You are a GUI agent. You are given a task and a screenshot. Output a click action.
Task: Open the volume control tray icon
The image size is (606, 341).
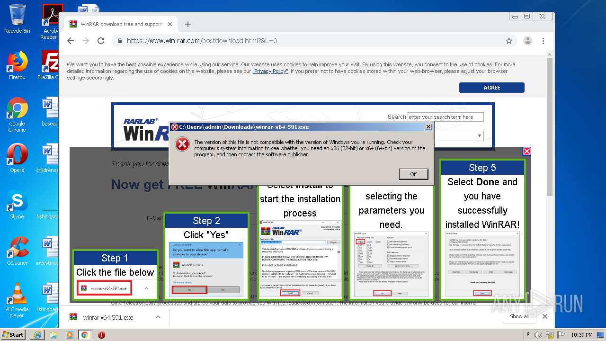click(538, 335)
